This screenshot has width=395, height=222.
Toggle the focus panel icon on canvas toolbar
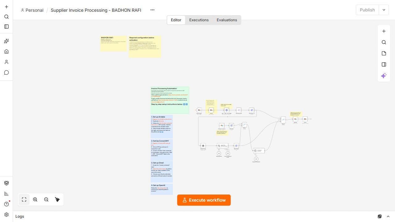point(384,64)
